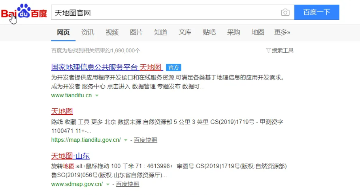Click the 官方 badge next to first result
The width and height of the screenshot is (360, 195).
click(x=173, y=67)
